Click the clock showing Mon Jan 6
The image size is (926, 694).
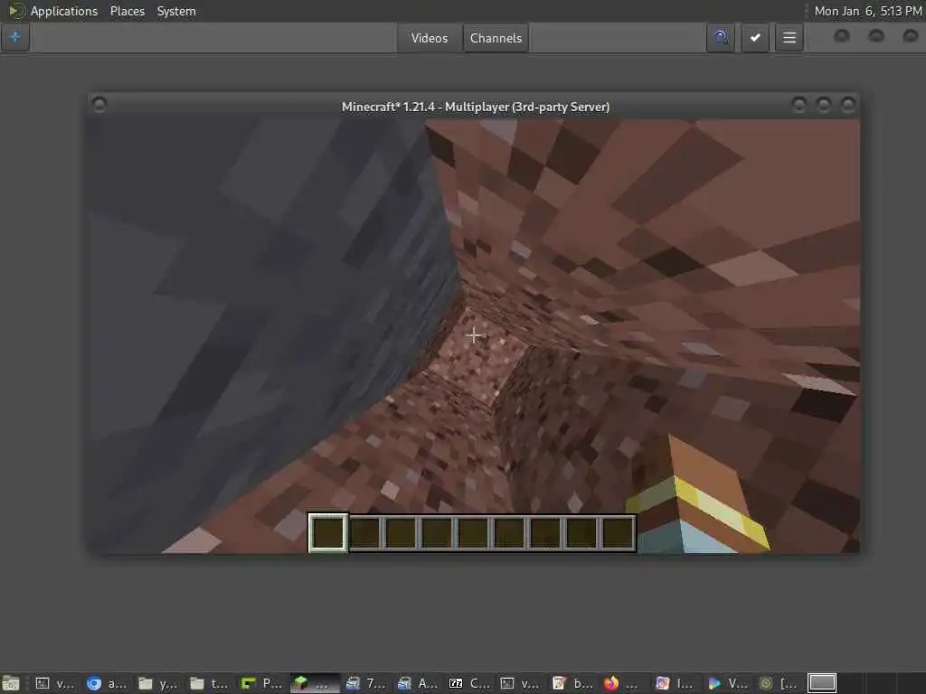click(867, 11)
